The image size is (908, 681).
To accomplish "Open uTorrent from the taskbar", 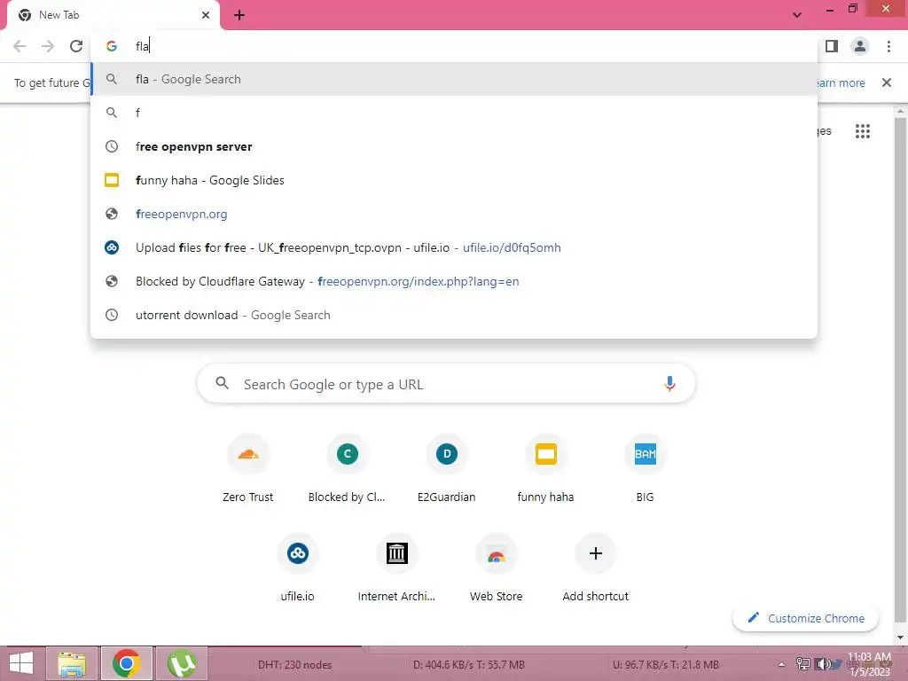I will [x=181, y=663].
